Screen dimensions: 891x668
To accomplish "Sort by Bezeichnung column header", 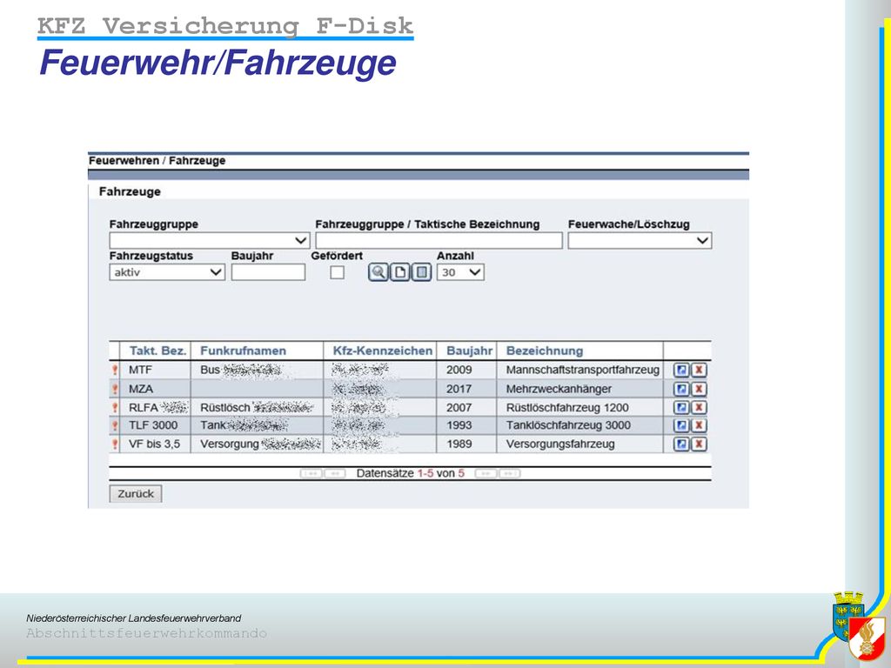I will (x=545, y=351).
